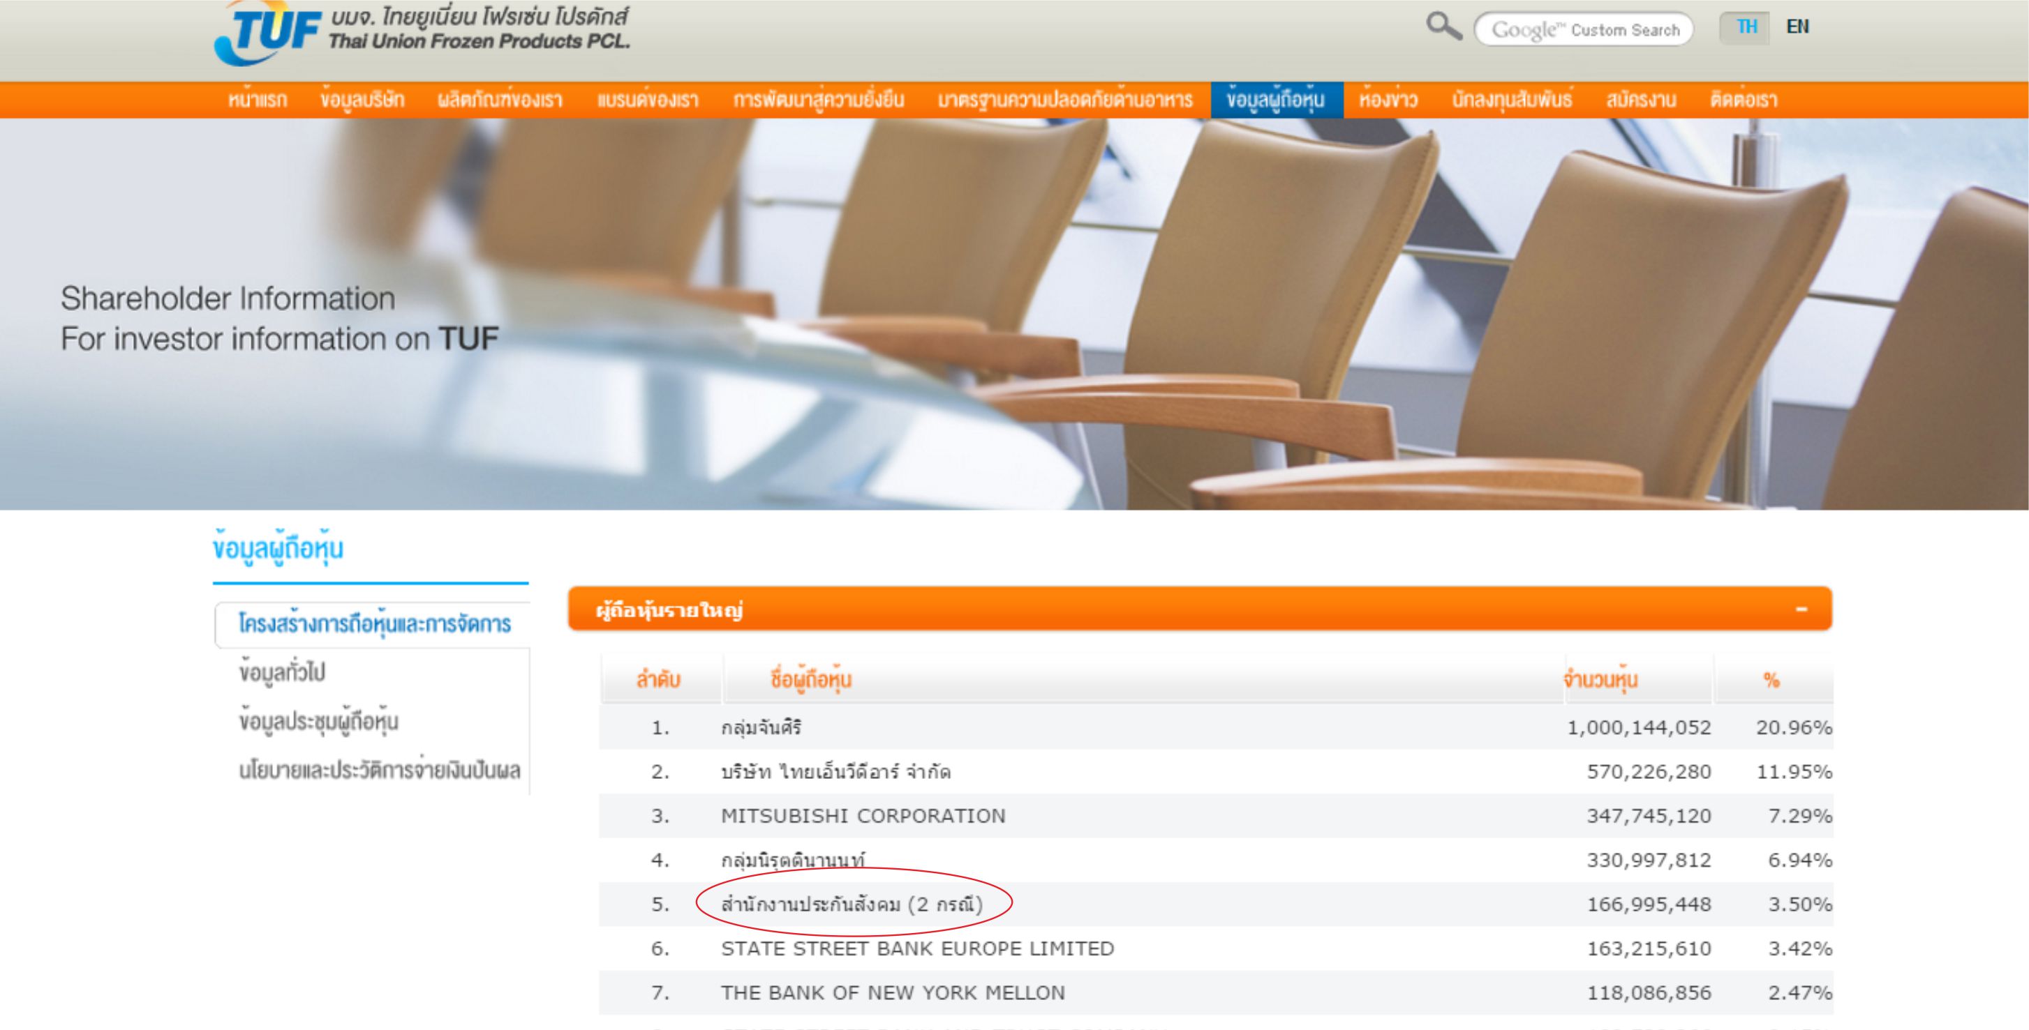Open นโยบายและประวัติการจ่ายเงินปันผล sidebar link
Screen dimensions: 2029x1030
(x=380, y=771)
